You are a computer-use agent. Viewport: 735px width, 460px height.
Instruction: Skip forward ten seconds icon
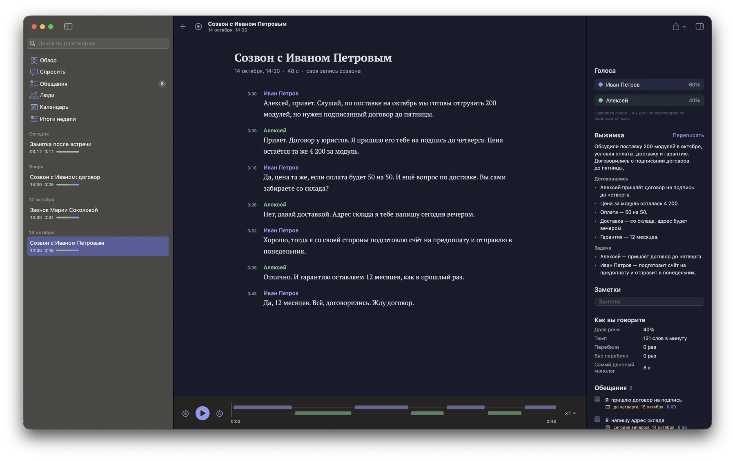click(220, 413)
